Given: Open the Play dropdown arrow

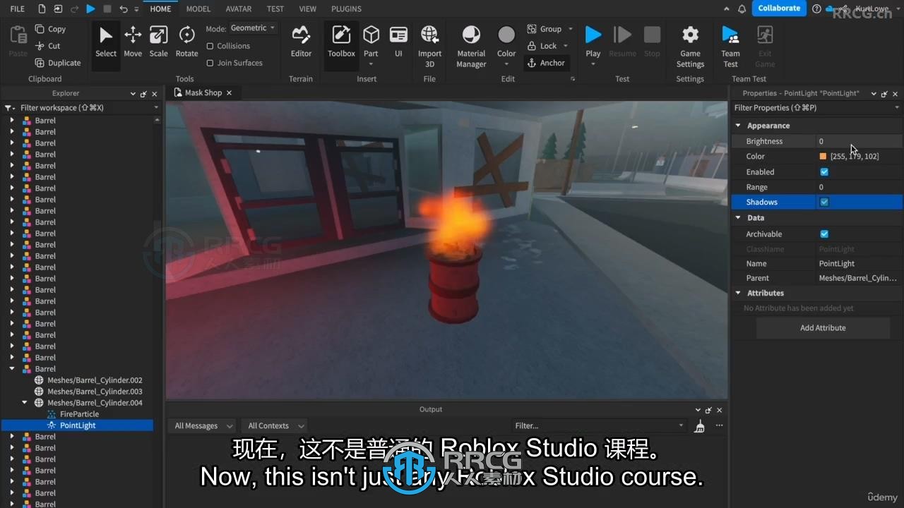Looking at the screenshot, I should click(x=593, y=65).
